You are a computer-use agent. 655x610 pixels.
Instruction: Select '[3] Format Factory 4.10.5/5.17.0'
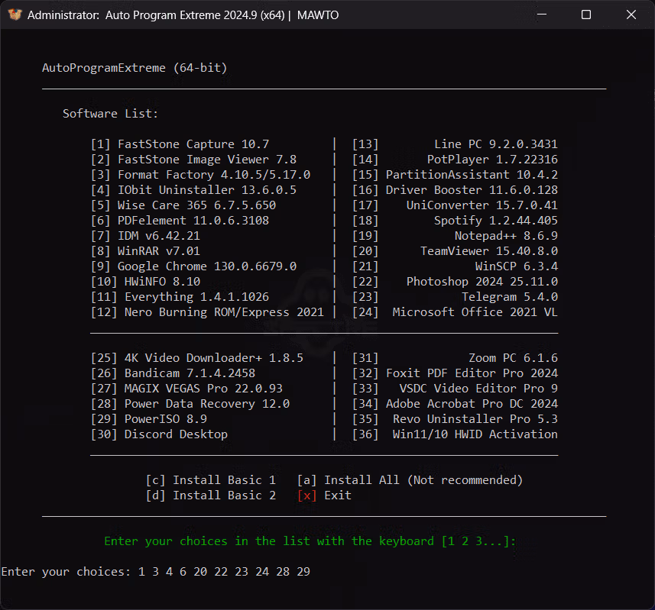tap(200, 174)
